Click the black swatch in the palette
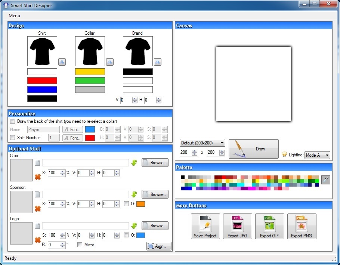The height and width of the screenshot is (265, 340). click(x=183, y=177)
